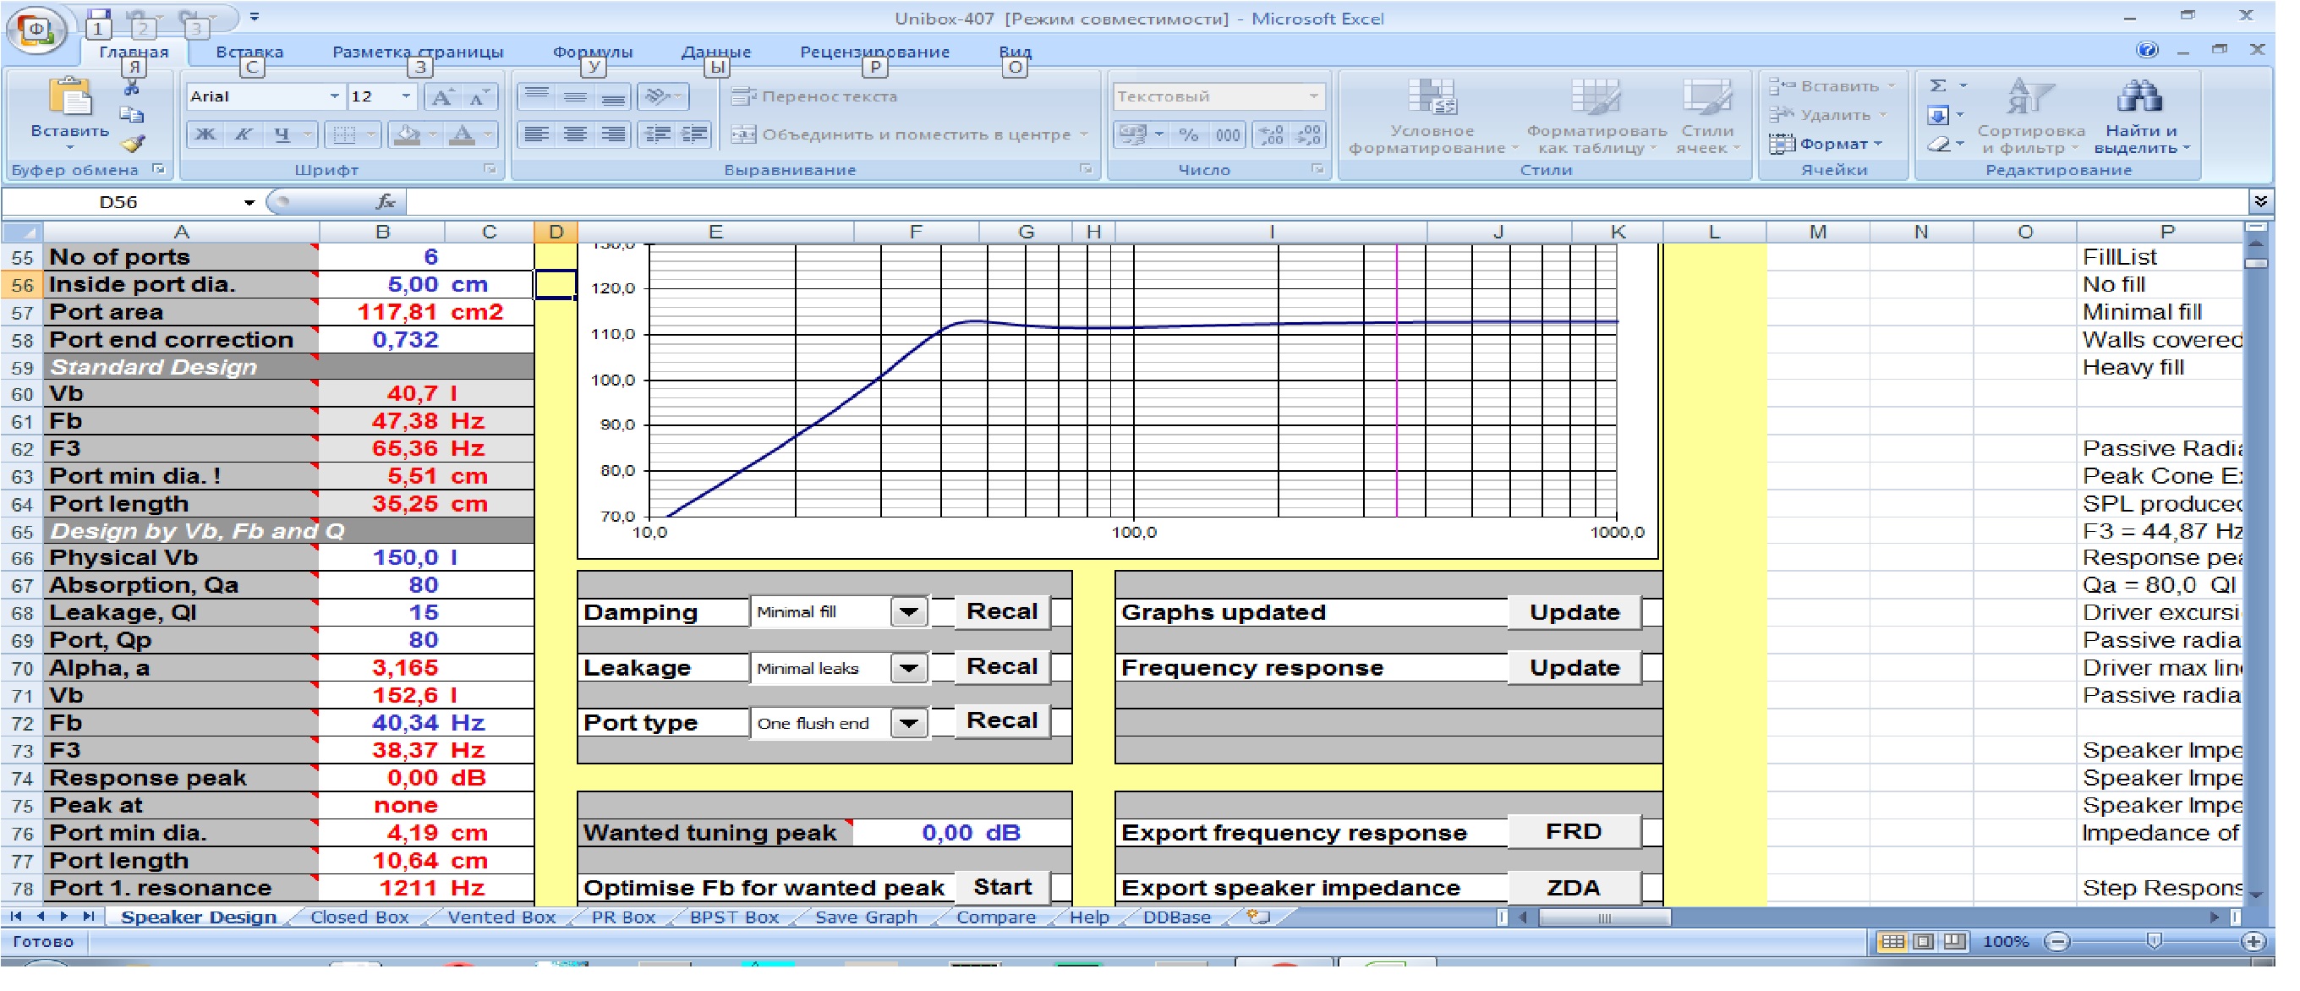Click the center text alignment icon
This screenshot has height=991, width=2300.
coord(576,134)
